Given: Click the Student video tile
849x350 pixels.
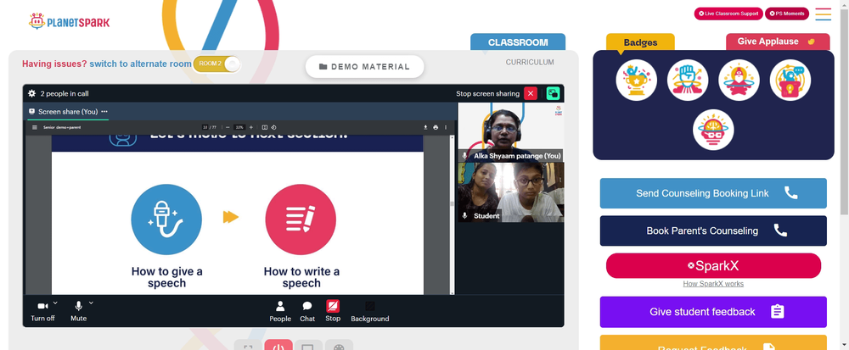Looking at the screenshot, I should pos(510,192).
